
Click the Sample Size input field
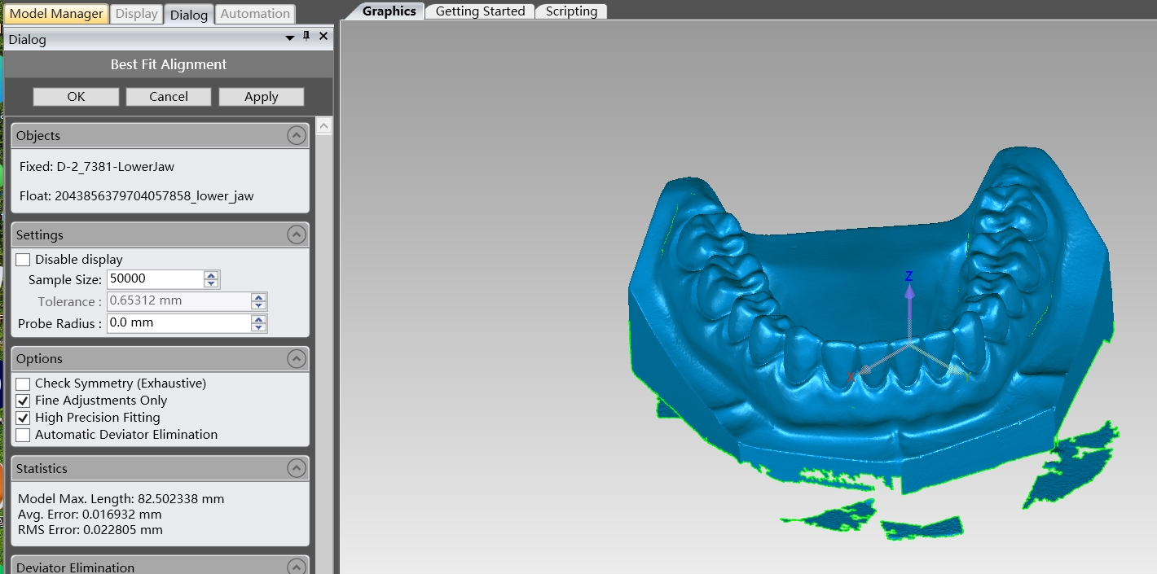pyautogui.click(x=155, y=279)
